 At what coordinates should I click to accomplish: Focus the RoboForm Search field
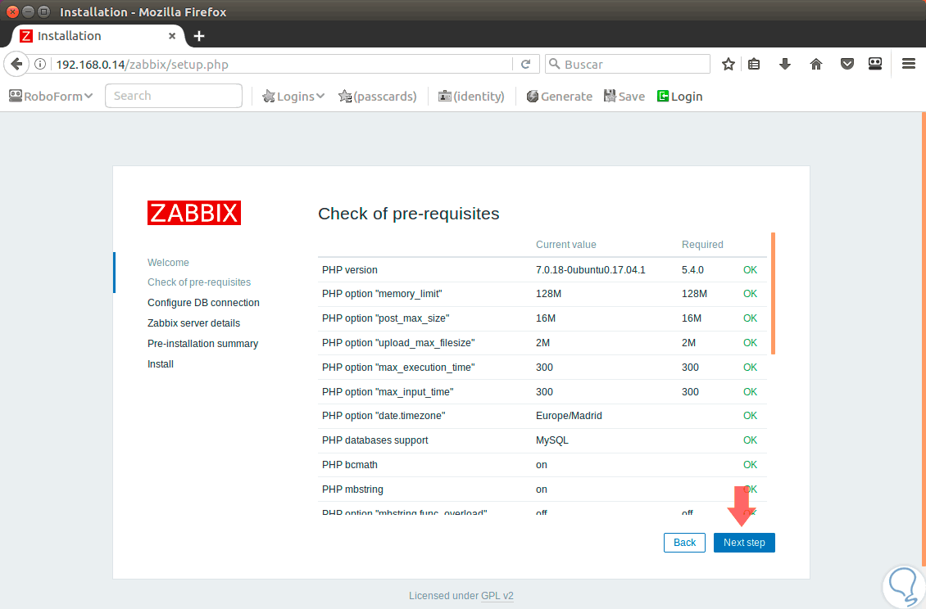pos(174,96)
